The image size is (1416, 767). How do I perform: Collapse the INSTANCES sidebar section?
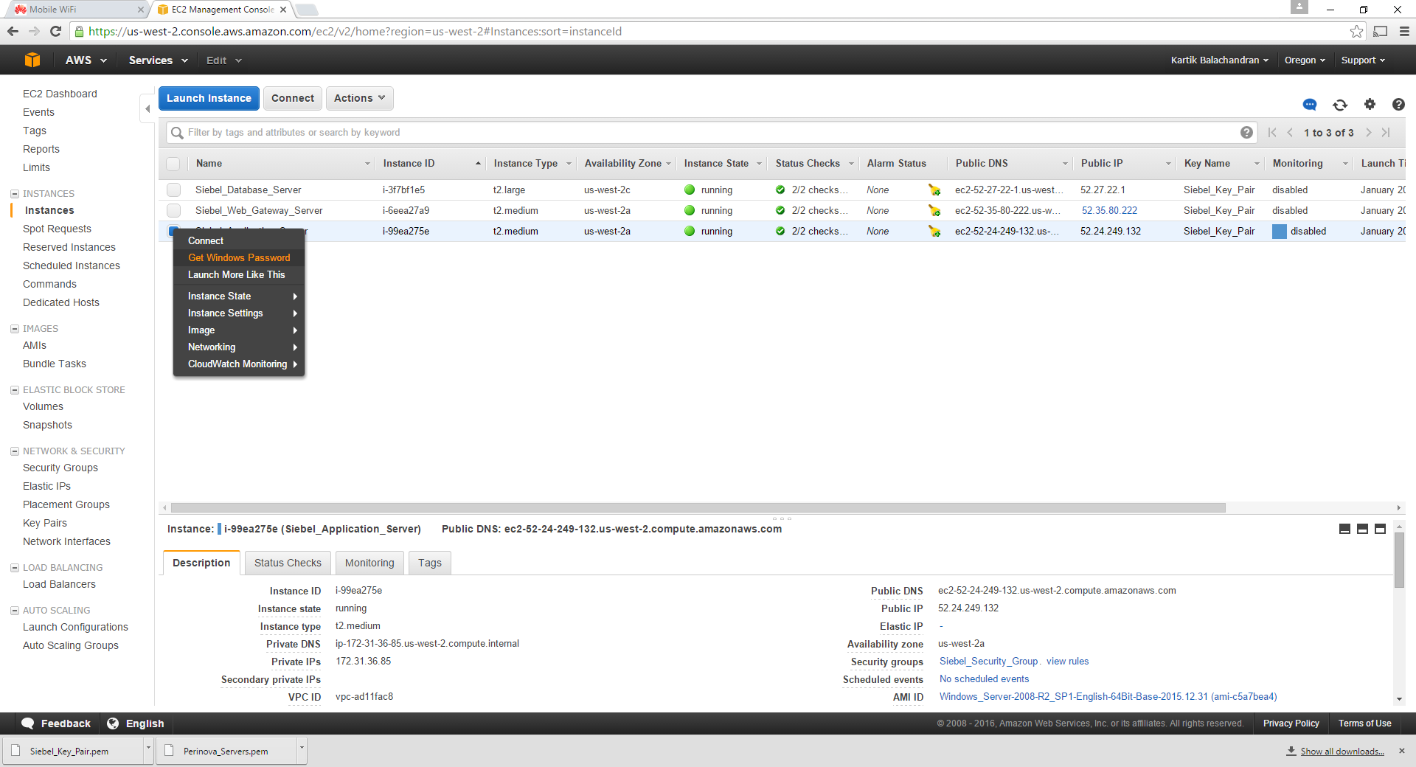15,194
